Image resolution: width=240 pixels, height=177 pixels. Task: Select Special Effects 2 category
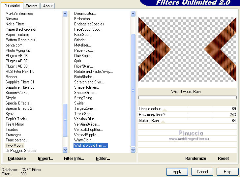click(x=19, y=108)
